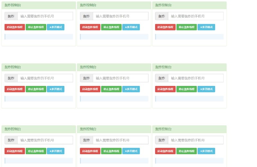Click green 停止轰炸线程 in the top-right panel
Image resolution: width=257 pixels, height=167 pixels.
pos(186,27)
